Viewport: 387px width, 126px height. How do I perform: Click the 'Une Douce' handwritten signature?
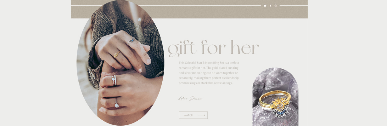(x=190, y=99)
